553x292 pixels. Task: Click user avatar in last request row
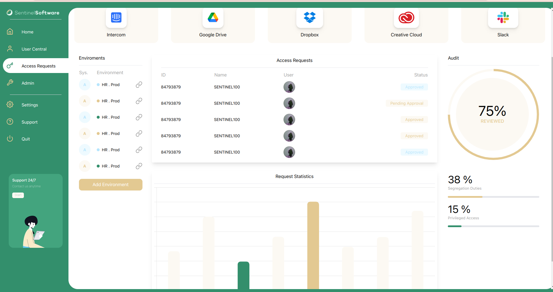[x=289, y=152]
